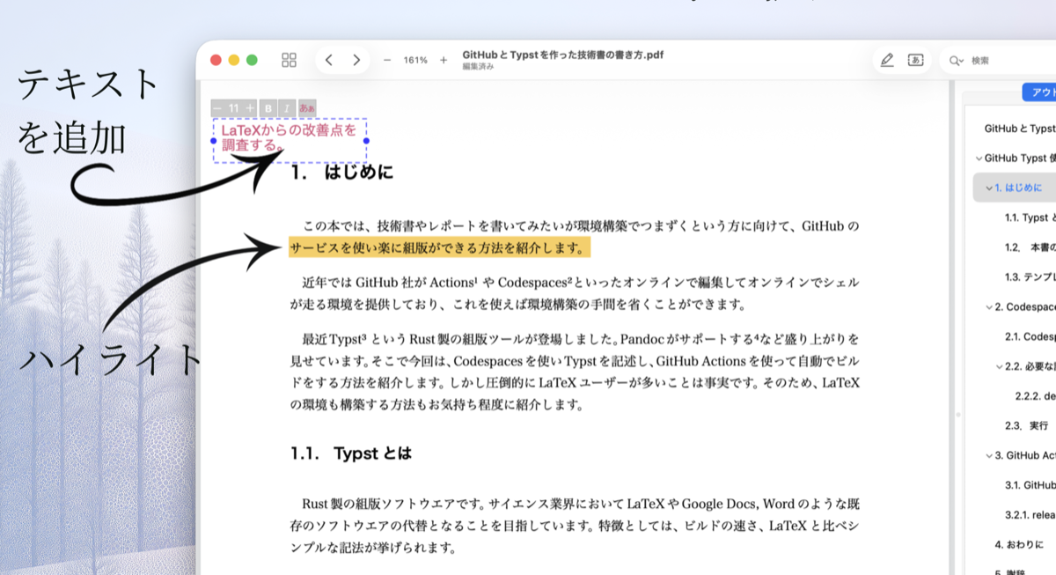The image size is (1056, 575).
Task: Open the GitHub と Typst outline root entry
Action: click(x=1019, y=129)
